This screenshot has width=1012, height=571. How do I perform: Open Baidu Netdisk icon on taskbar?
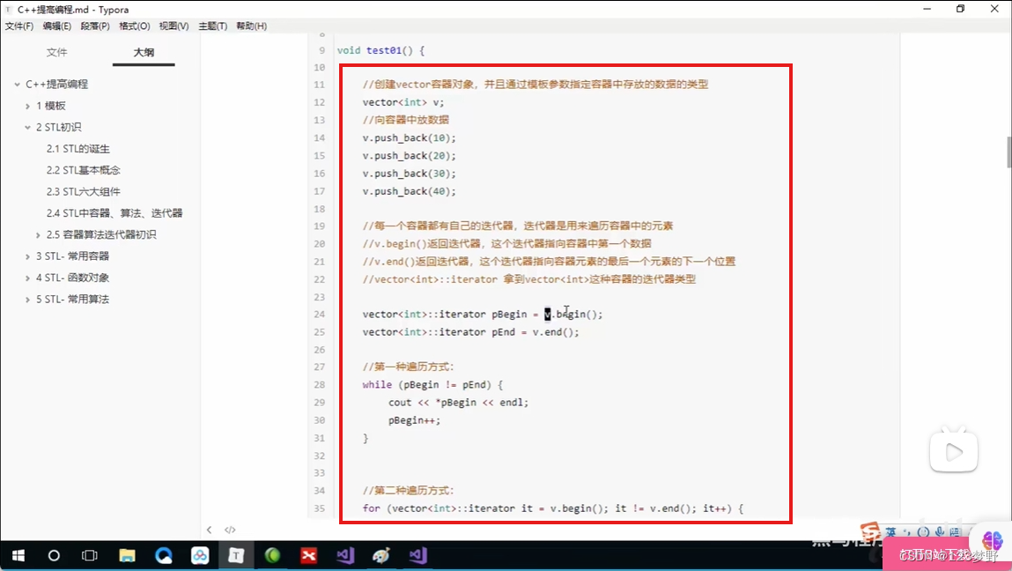[x=199, y=555]
